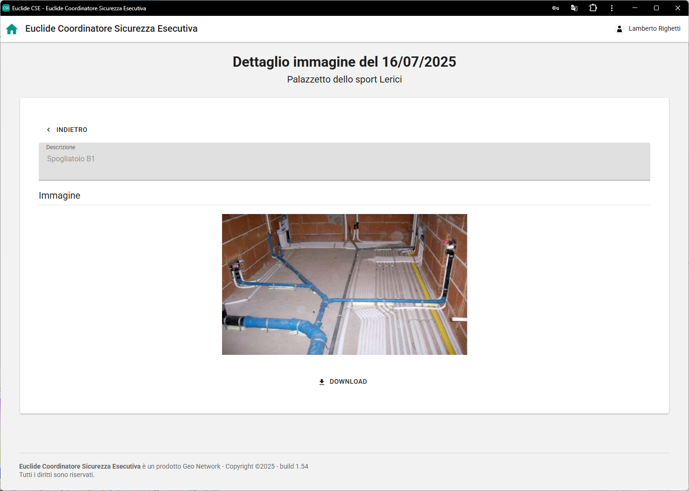Click the Dettaglio immagine del 16/07/2025 heading
Screen dimensions: 689x491
(344, 62)
